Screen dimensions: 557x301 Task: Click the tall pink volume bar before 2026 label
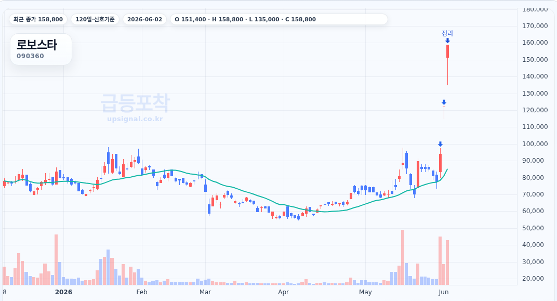coord(56,260)
